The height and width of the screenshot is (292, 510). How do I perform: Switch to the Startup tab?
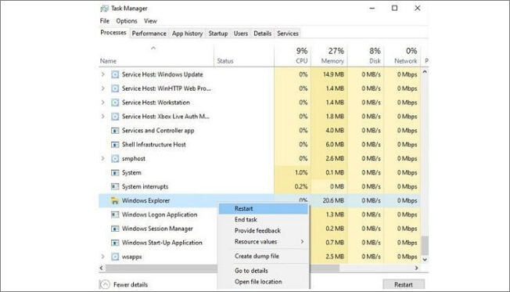(x=218, y=33)
